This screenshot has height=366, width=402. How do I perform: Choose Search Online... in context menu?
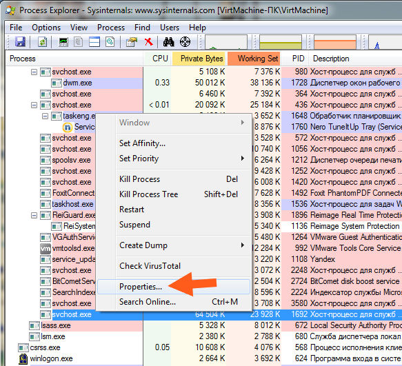pos(174,302)
